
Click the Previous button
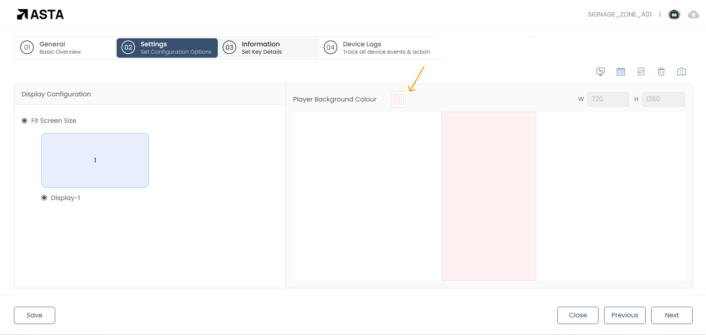point(624,315)
